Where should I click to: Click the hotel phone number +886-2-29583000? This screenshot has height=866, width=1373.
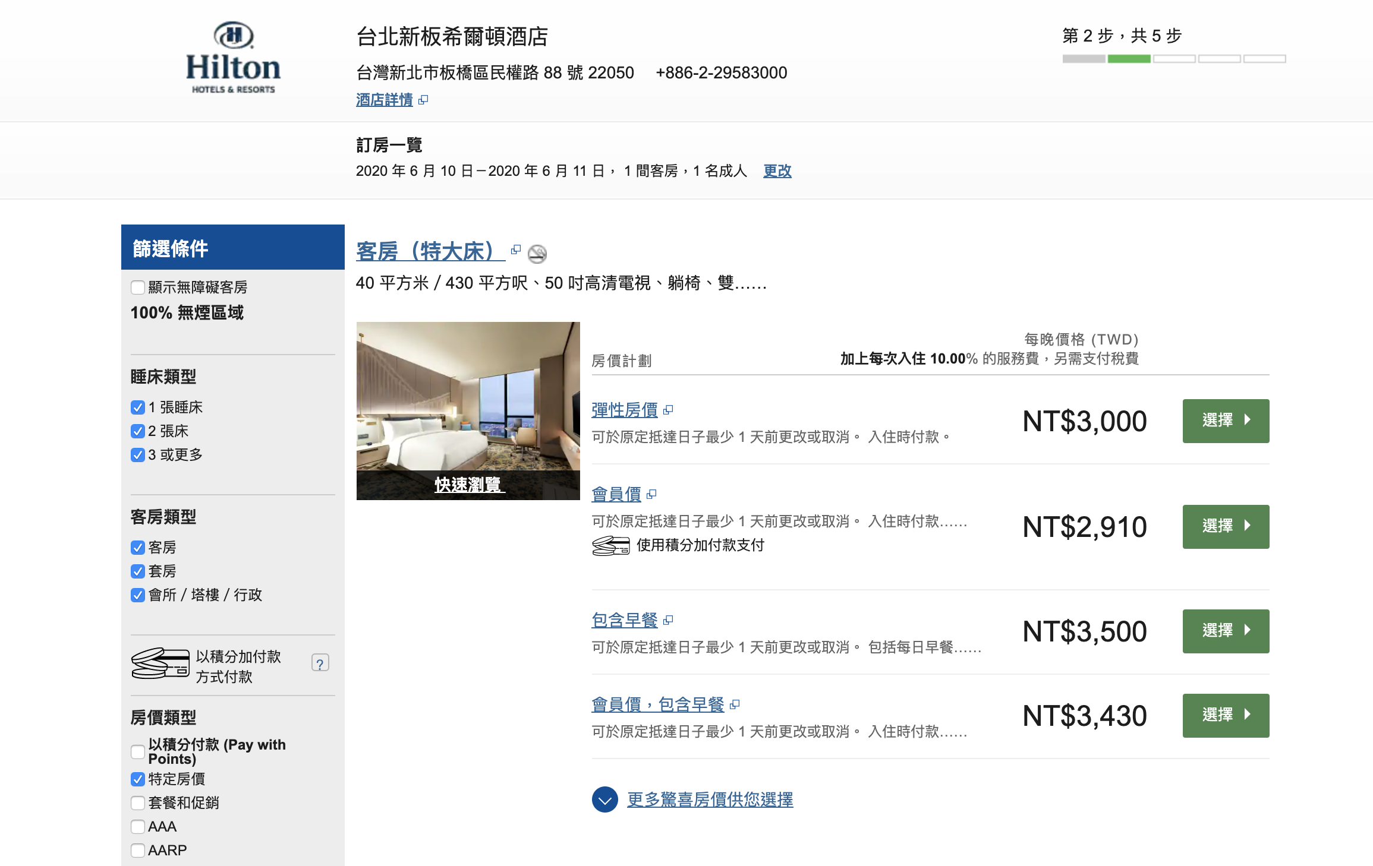coord(722,72)
